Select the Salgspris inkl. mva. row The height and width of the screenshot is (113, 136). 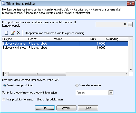pyautogui.click(x=65, y=48)
